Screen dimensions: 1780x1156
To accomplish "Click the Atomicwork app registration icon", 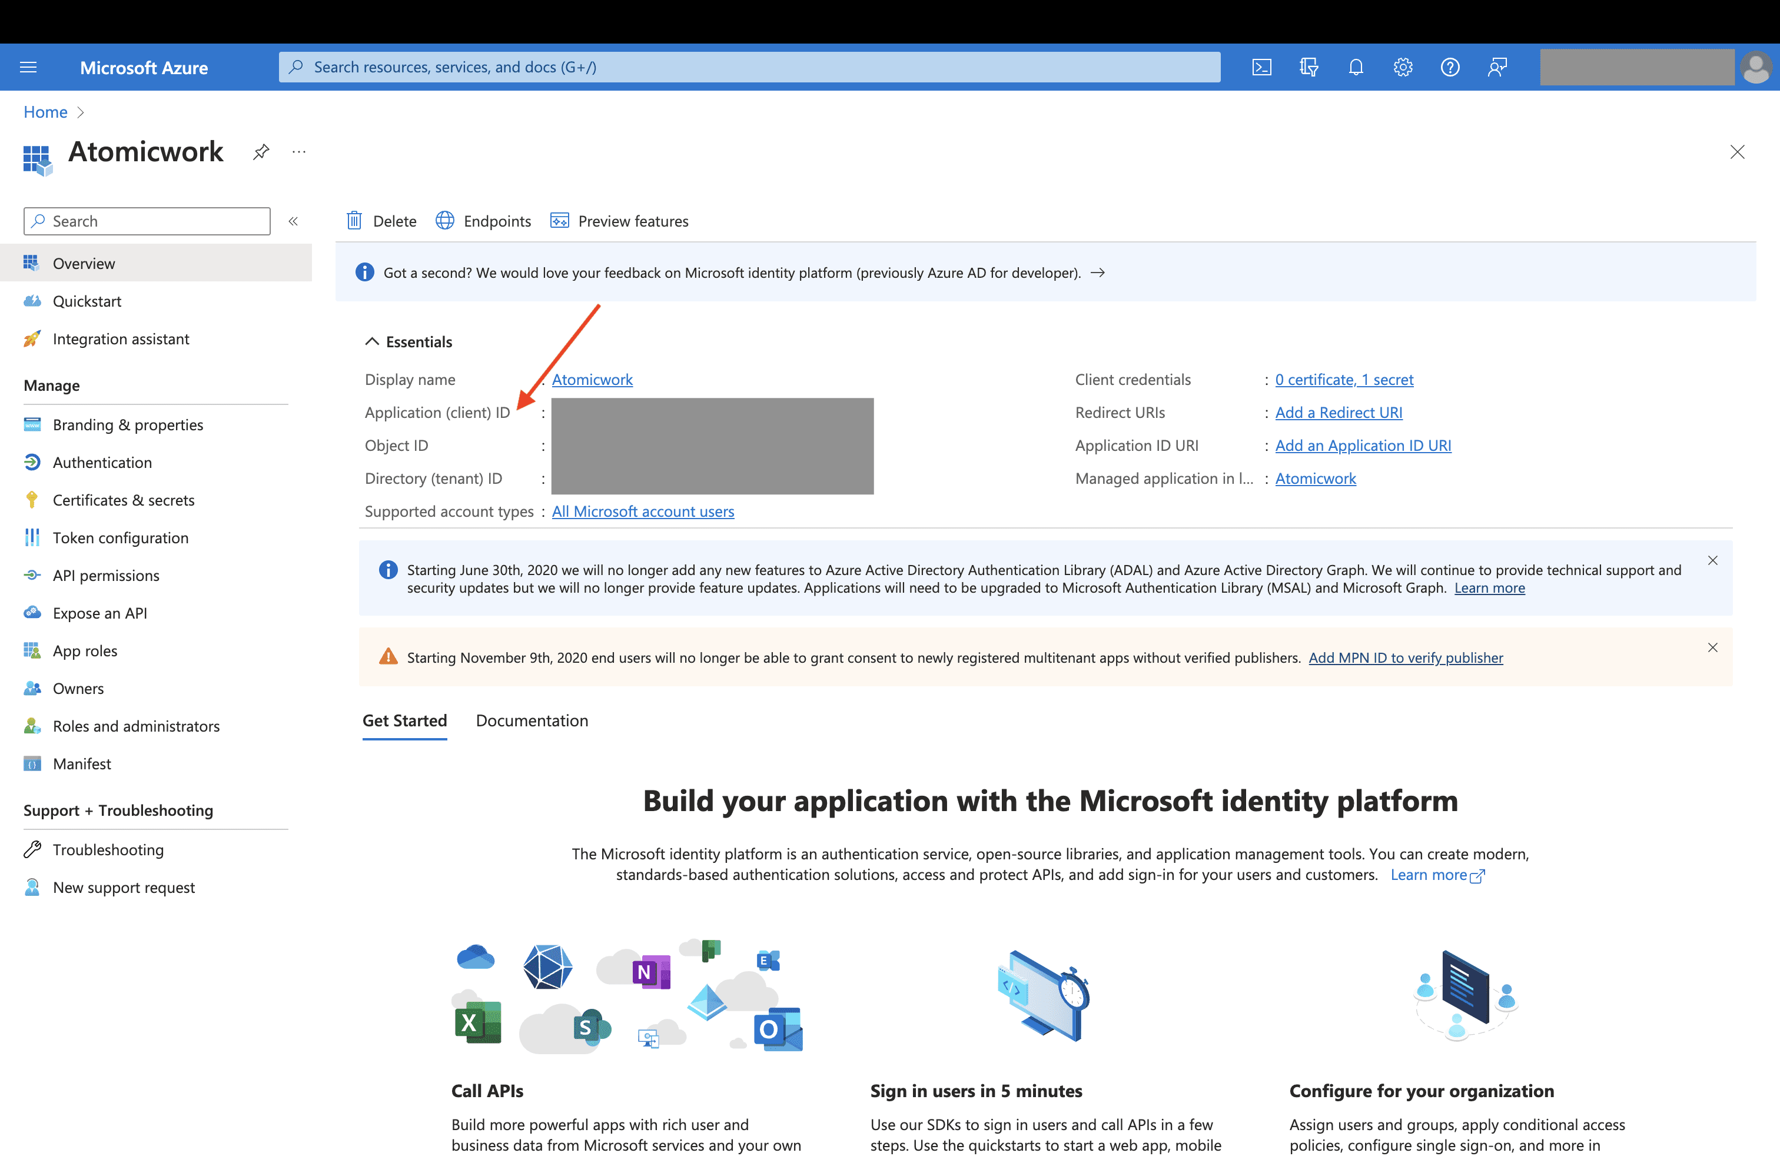I will pos(38,160).
